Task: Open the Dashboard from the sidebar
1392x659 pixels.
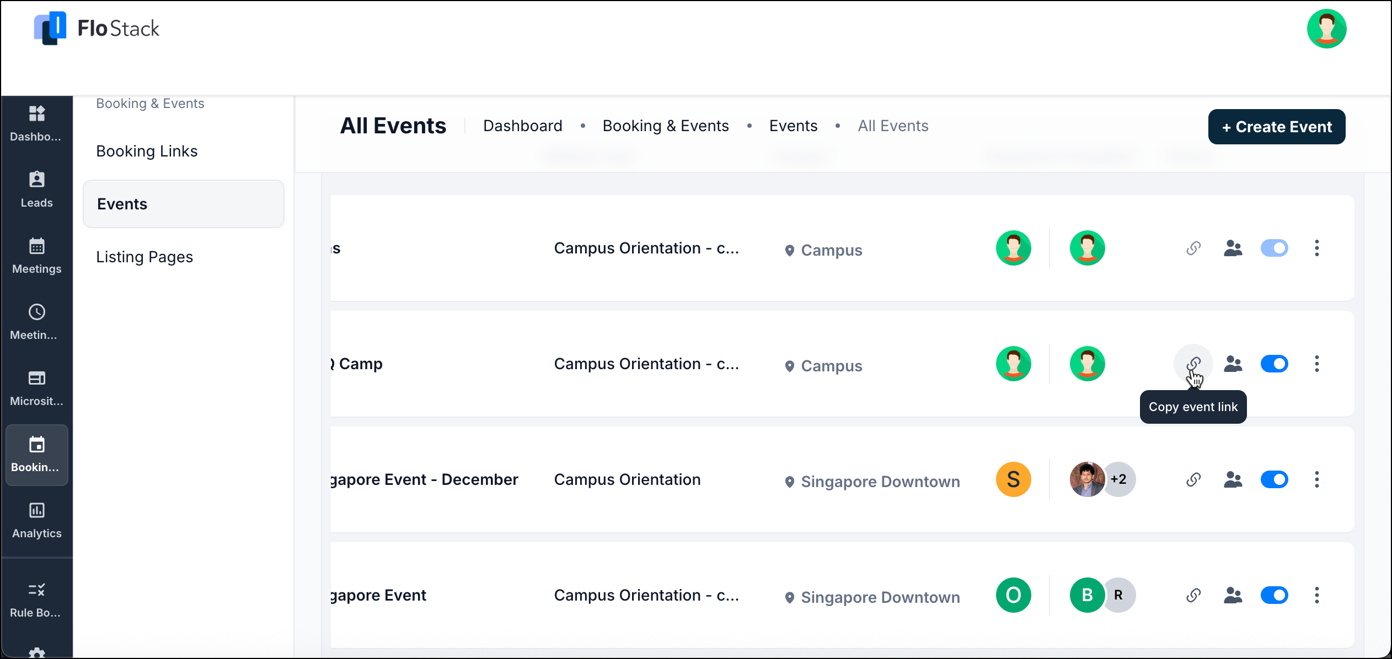Action: point(36,124)
